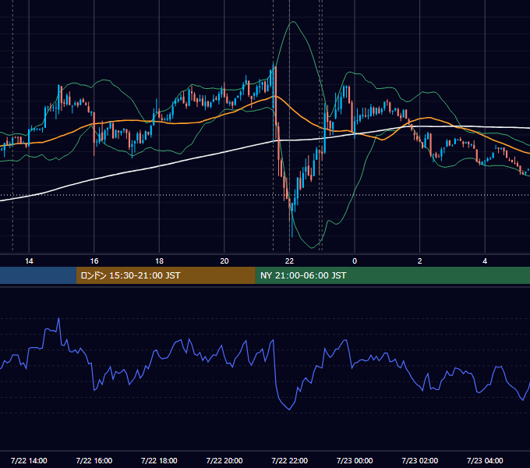Click the 7/22 18:00 time label
530x468 pixels.
pyautogui.click(x=159, y=460)
